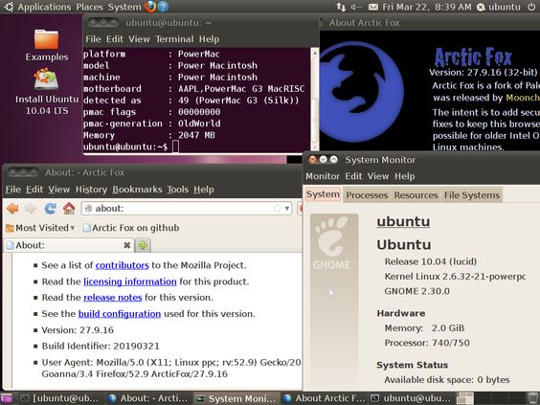Open the Examples folder on desktop
The image size is (540, 405).
coord(47,45)
